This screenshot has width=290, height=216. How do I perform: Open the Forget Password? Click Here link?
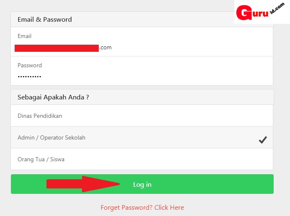[x=142, y=207]
